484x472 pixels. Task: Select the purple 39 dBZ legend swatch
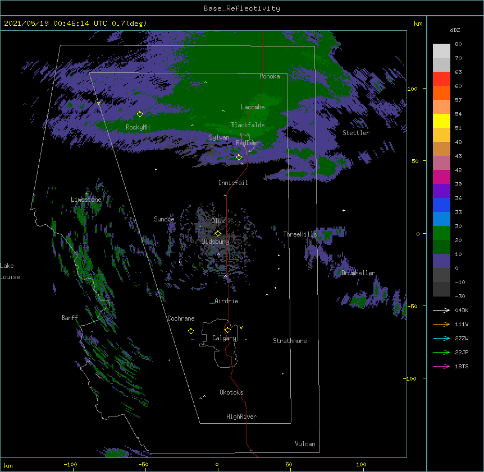[441, 191]
